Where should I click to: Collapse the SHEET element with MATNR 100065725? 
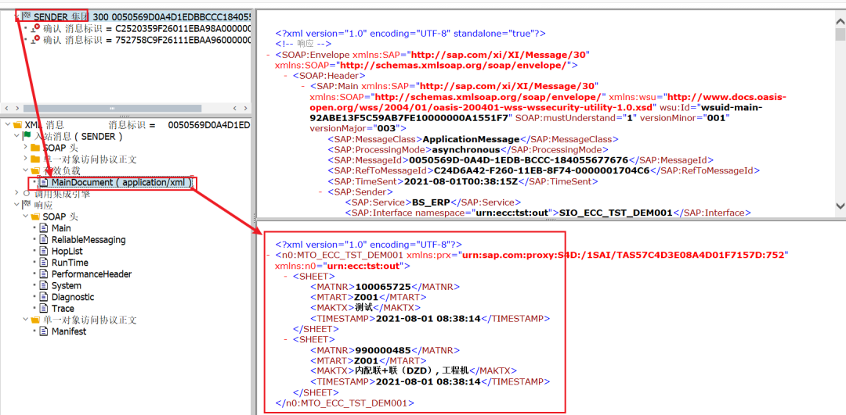coord(286,276)
